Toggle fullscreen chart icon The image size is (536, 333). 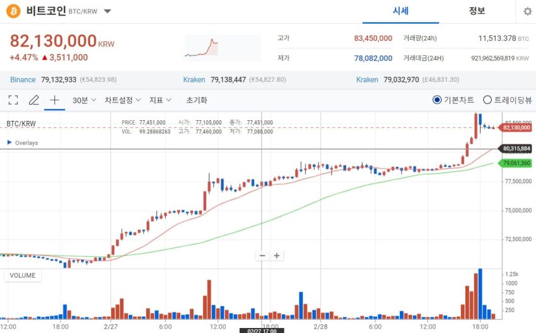point(13,100)
